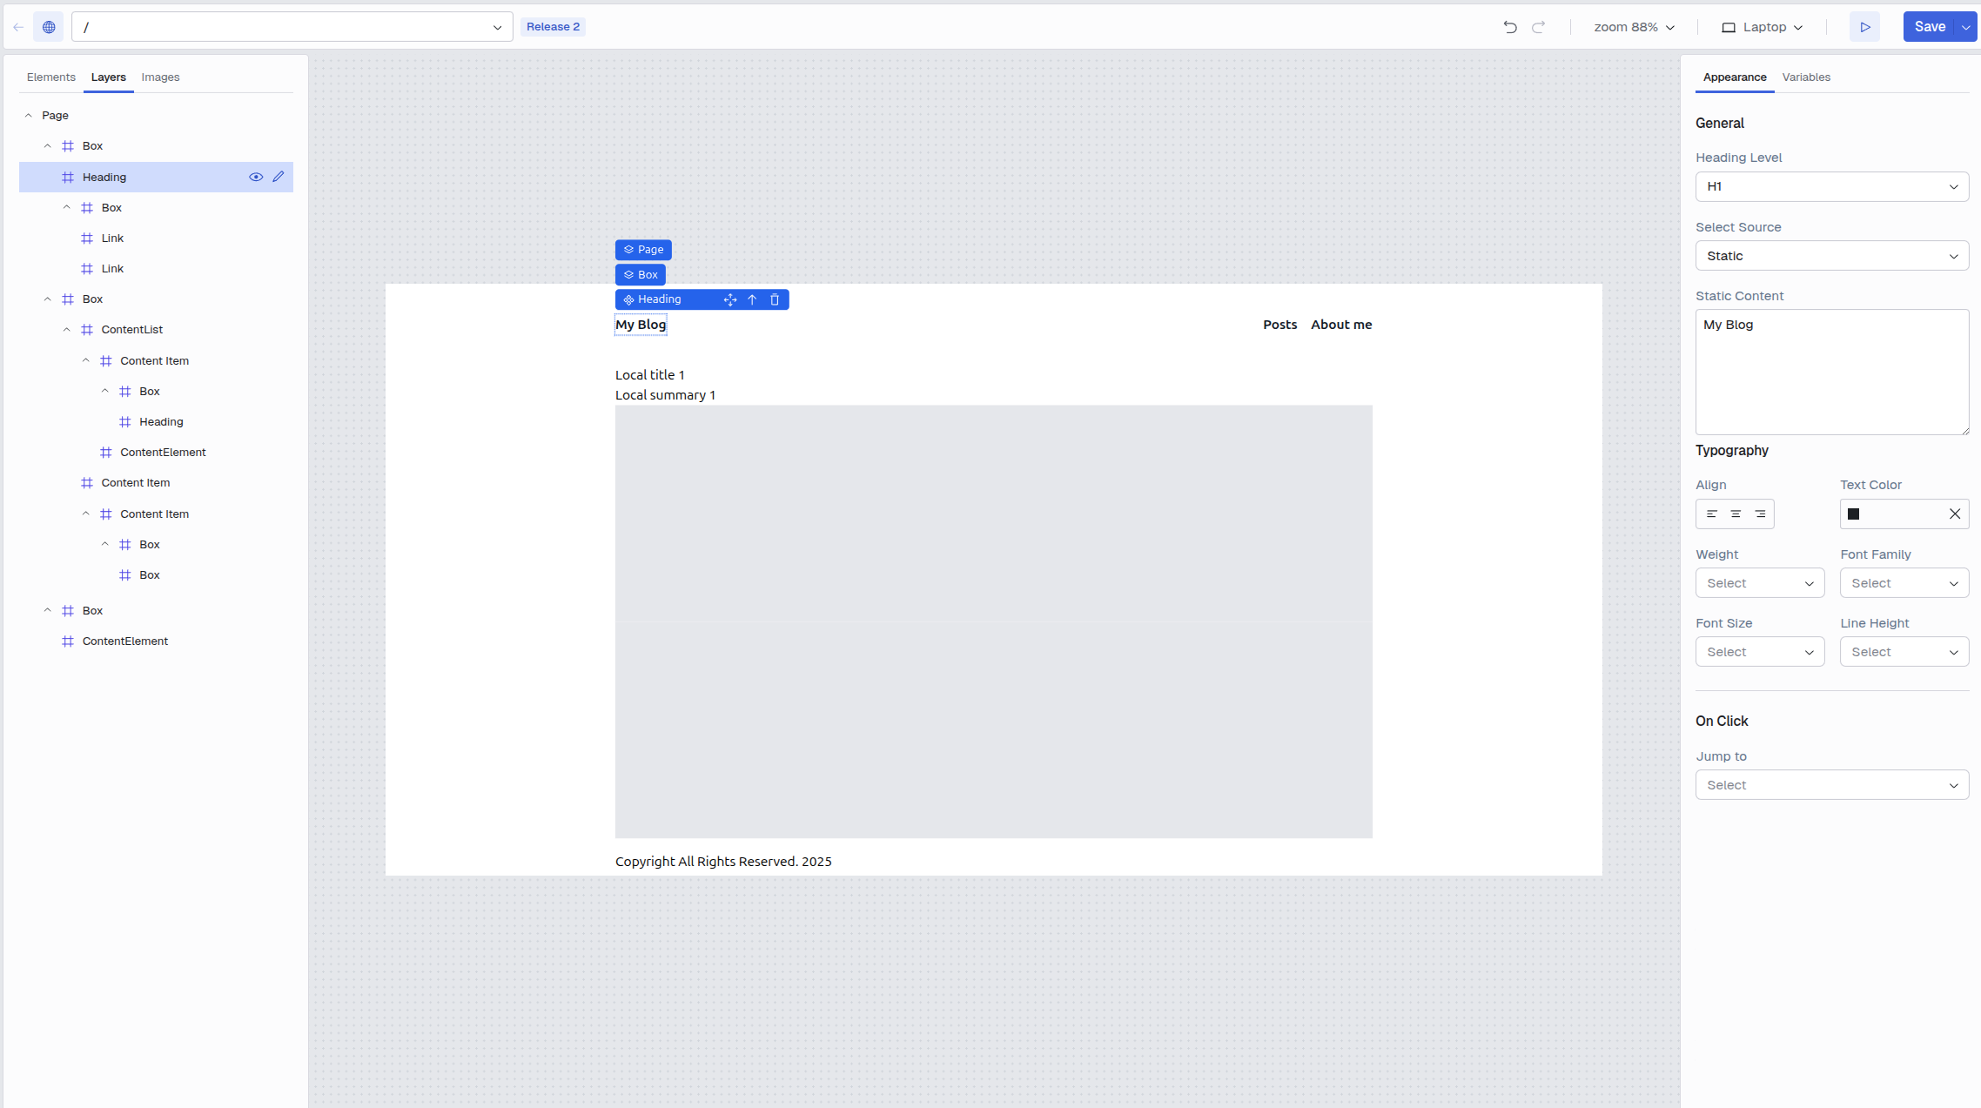Collapse the ContentList tree node

tap(67, 330)
